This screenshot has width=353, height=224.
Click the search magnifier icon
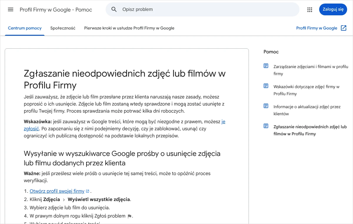[114, 9]
